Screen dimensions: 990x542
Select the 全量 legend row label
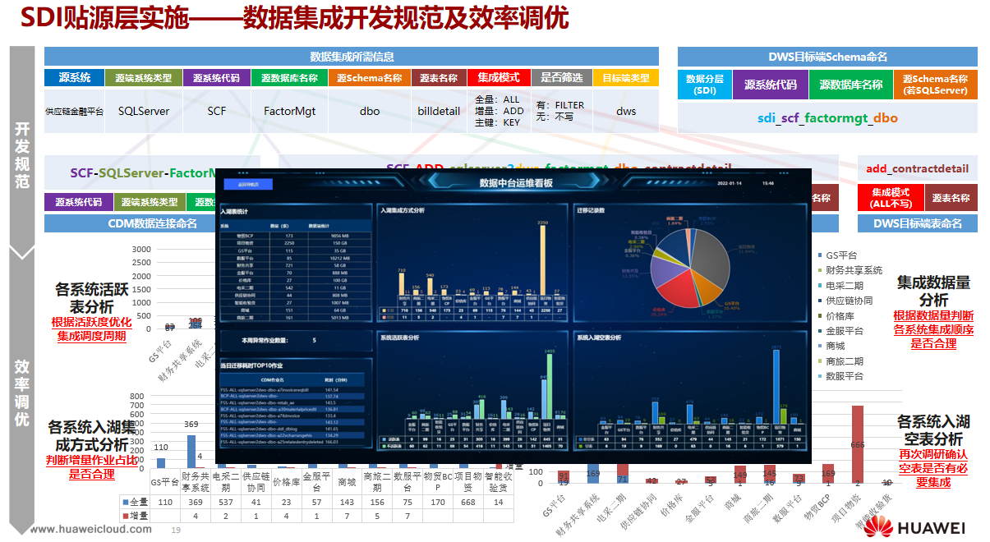[x=136, y=502]
